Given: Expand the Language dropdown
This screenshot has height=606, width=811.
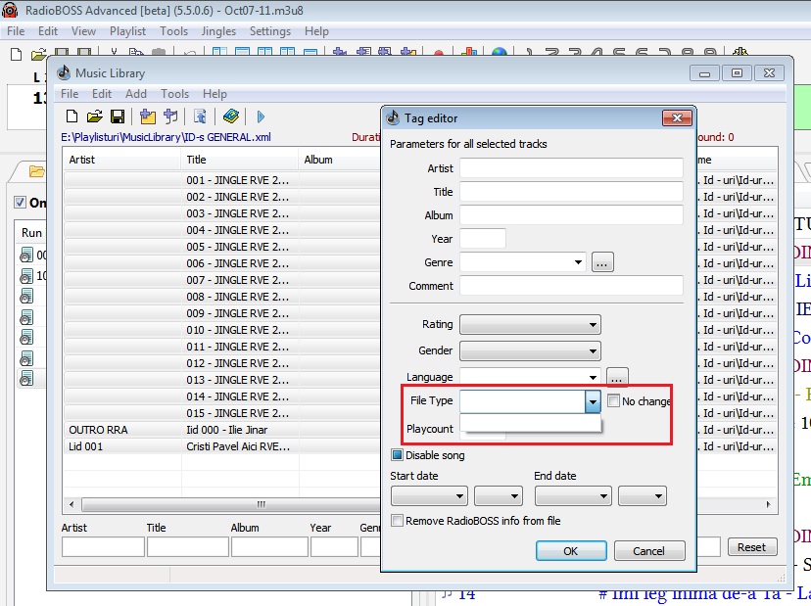Looking at the screenshot, I should (x=593, y=378).
